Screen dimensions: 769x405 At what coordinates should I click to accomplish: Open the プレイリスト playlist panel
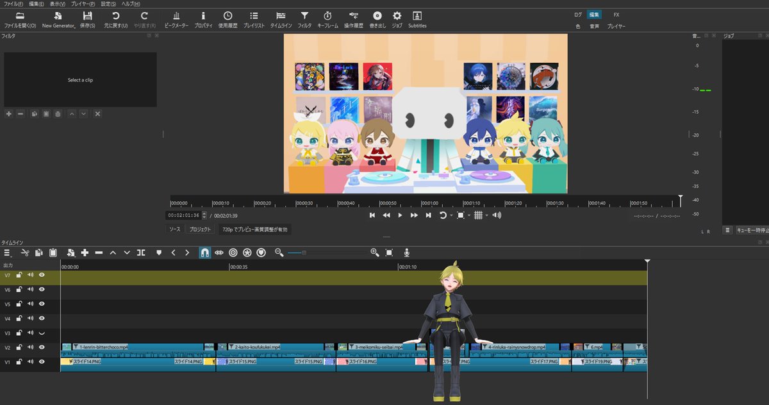tap(254, 19)
